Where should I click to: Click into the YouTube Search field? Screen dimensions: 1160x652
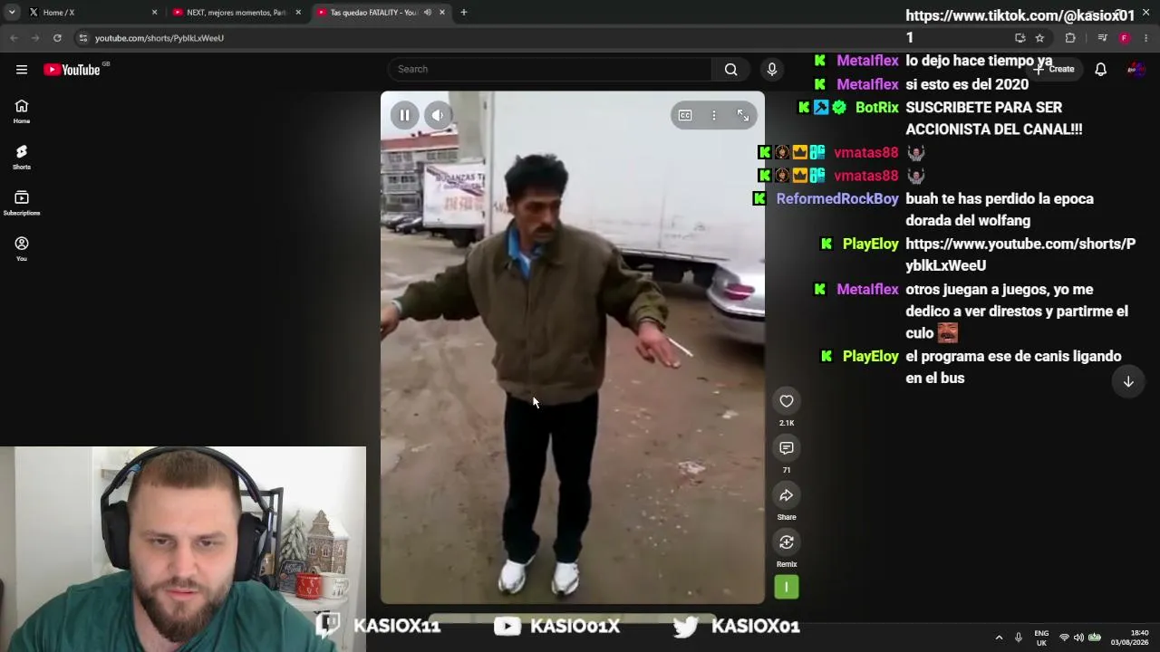click(550, 69)
